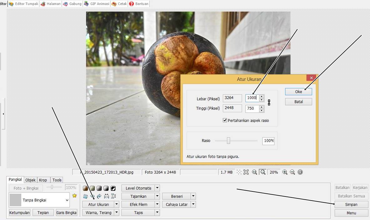Click the yellow star next to Tanpa Bingkai
Viewport: 370px width, 220px height.
tap(74, 196)
